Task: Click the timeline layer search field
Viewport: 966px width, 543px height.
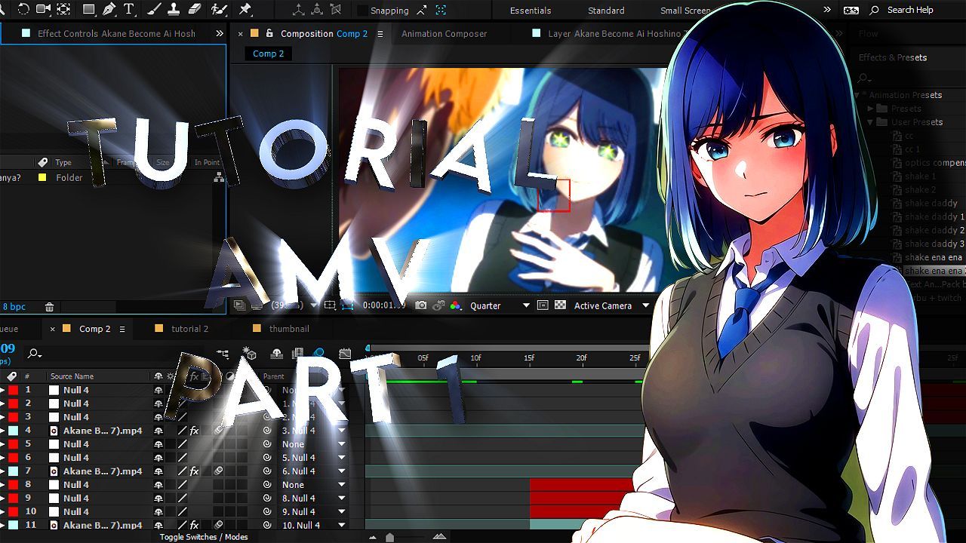Action: pyautogui.click(x=113, y=354)
